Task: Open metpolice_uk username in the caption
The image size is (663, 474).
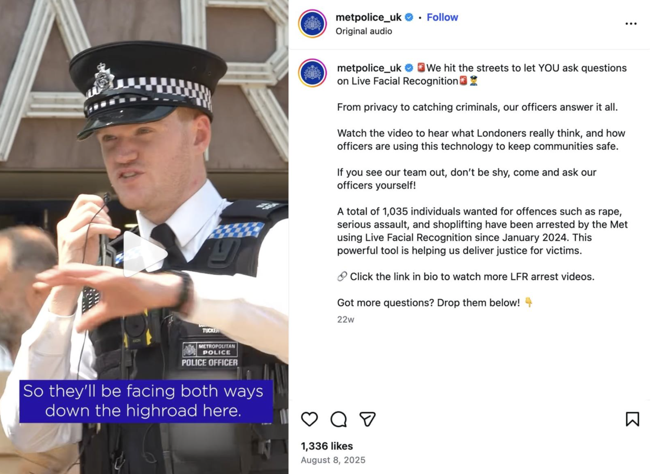Action: pyautogui.click(x=369, y=68)
